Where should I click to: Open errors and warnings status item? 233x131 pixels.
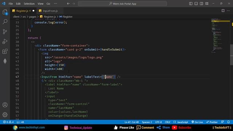(x=8, y=122)
